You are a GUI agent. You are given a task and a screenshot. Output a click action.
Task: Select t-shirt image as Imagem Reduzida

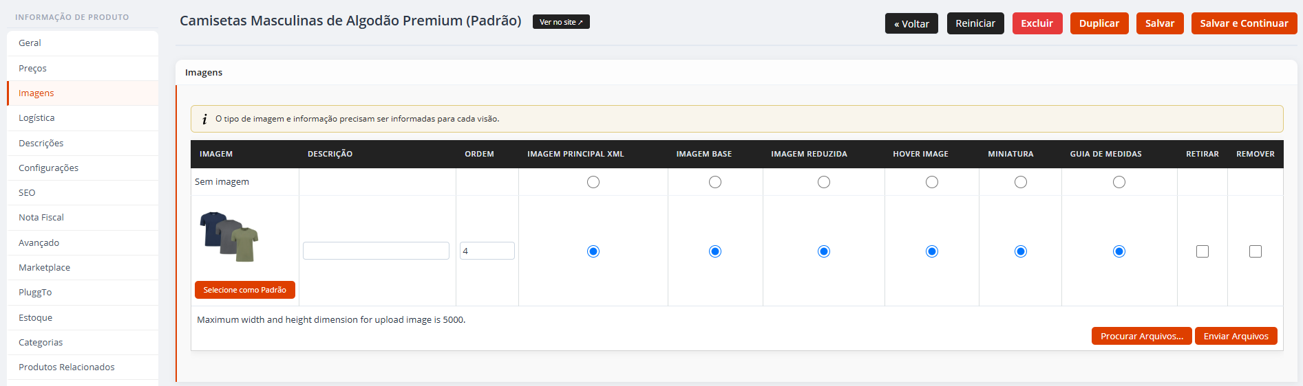(824, 251)
